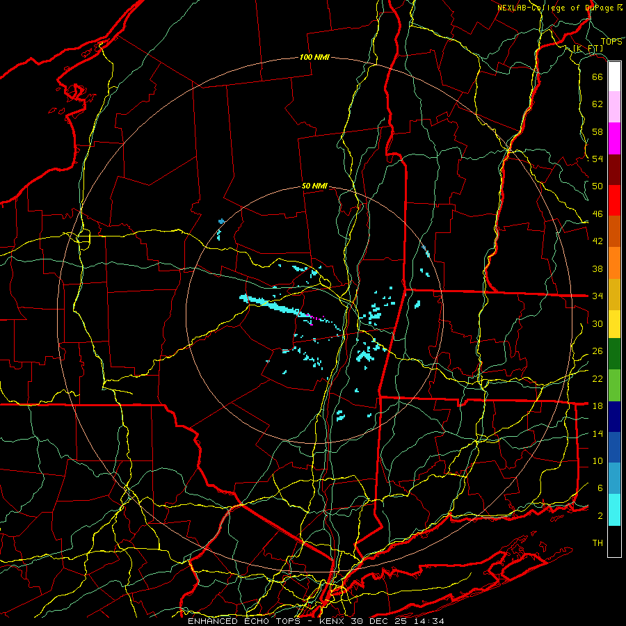626x626 pixels.
Task: Click the white 66 kft legend swatch
Action: [x=614, y=77]
